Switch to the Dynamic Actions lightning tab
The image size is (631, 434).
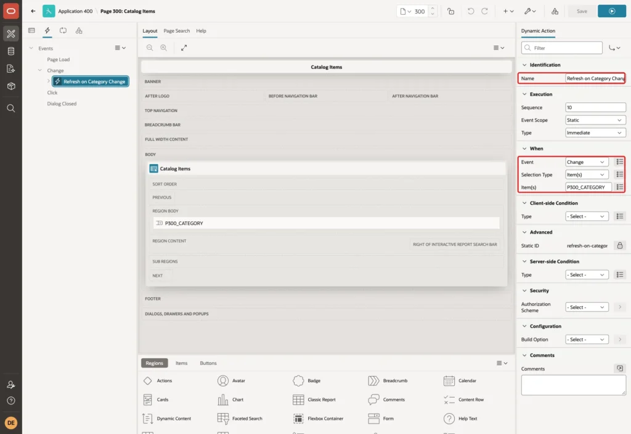[x=47, y=31]
